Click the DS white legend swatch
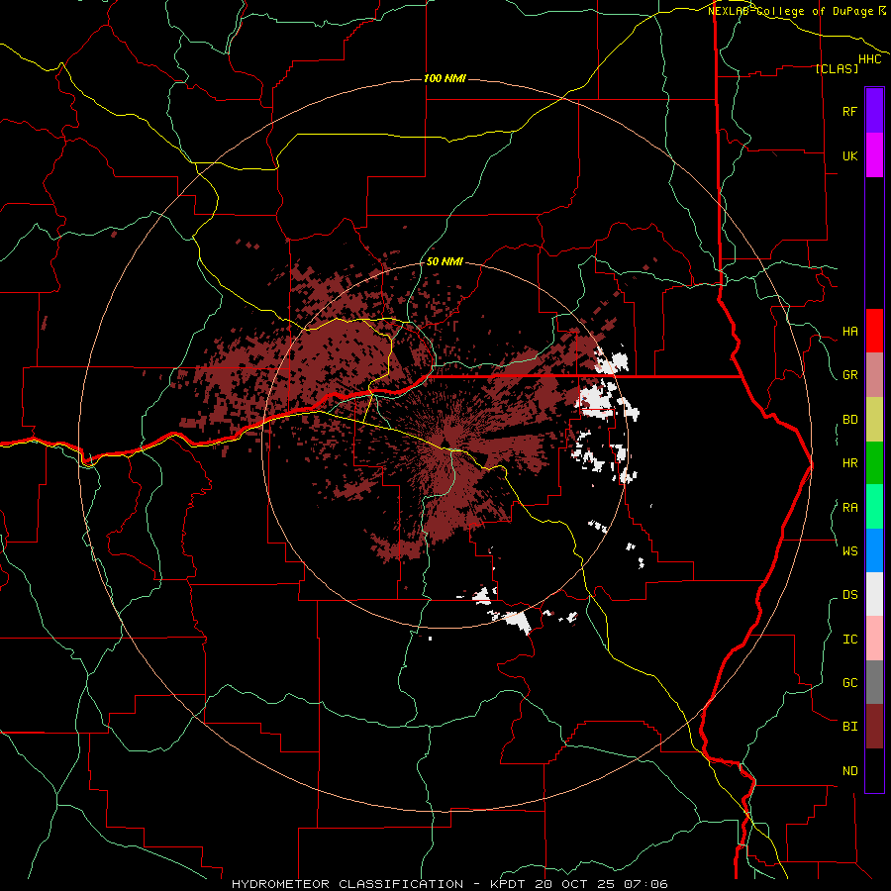The height and width of the screenshot is (891, 891). click(x=874, y=594)
